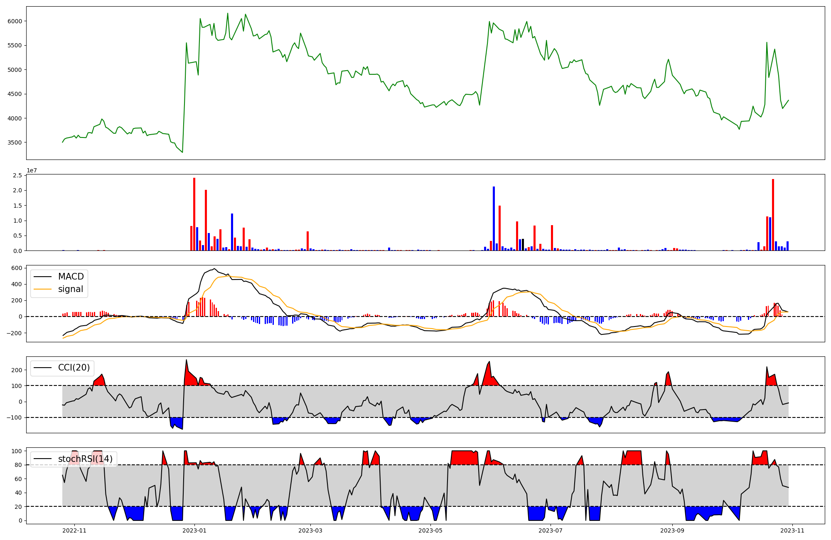Click the 2023-03 x-axis date tick

point(310,530)
